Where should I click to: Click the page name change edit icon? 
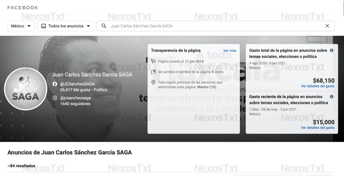click(x=153, y=72)
